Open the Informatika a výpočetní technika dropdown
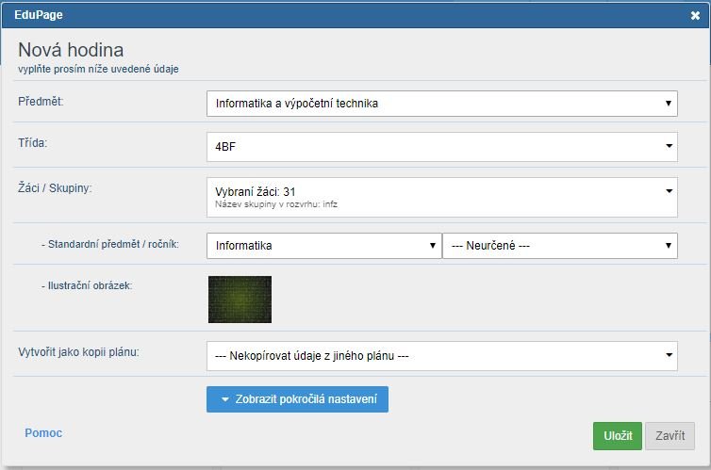711x470 pixels. [x=434, y=104]
